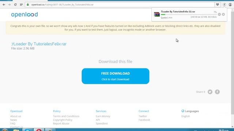
Task: Open Terms and Conditions link
Action: click(x=66, y=116)
